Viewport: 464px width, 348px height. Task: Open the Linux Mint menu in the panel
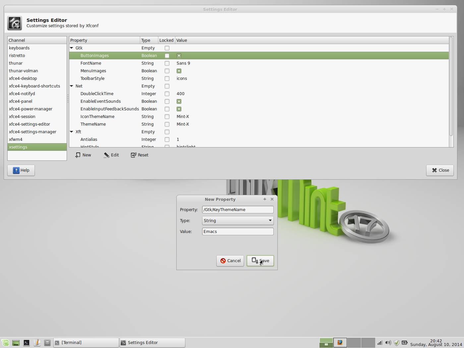click(5, 343)
